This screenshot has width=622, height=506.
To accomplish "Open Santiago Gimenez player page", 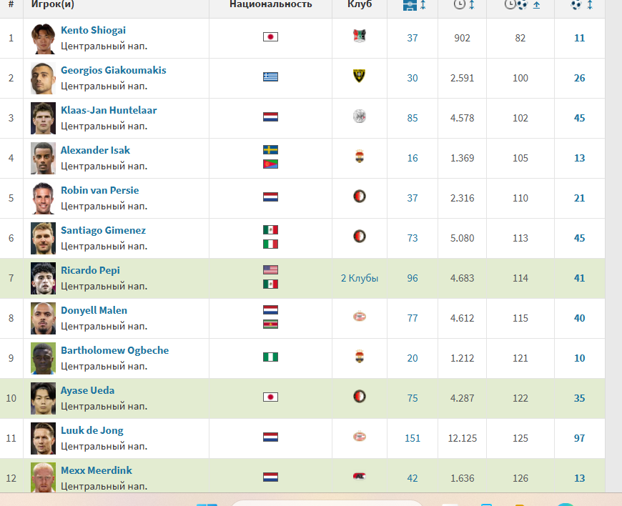I will pos(103,230).
